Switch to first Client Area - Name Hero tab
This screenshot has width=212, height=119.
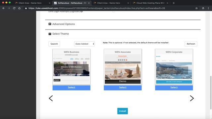pyautogui.click(x=32, y=3)
